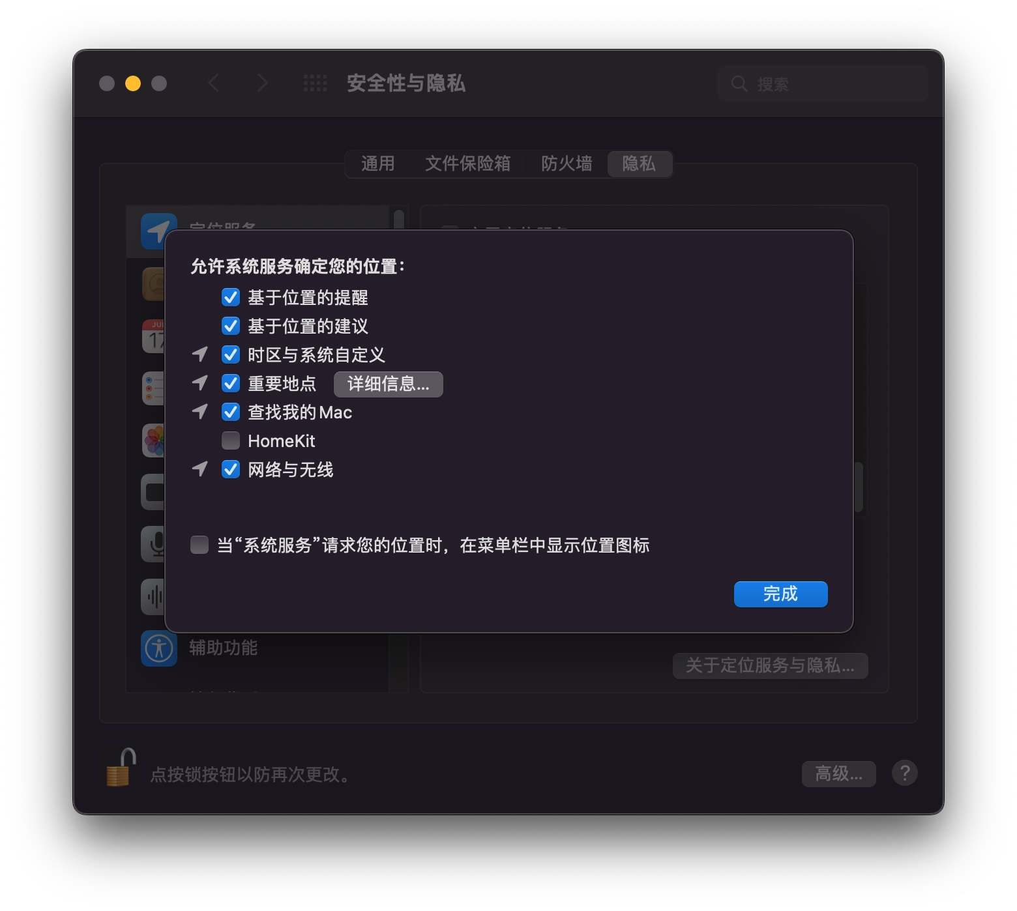Toggle 查找我的 Mac checkbox
The width and height of the screenshot is (1017, 911).
(x=231, y=412)
